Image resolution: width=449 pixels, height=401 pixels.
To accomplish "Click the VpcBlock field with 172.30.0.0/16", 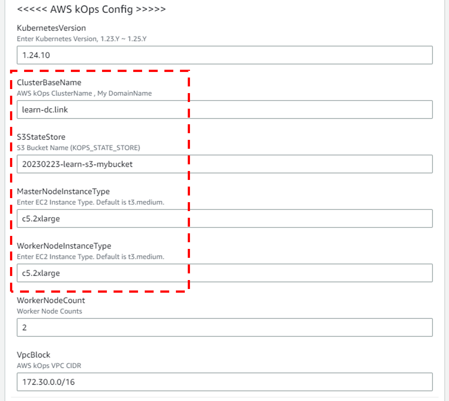I will click(x=224, y=382).
